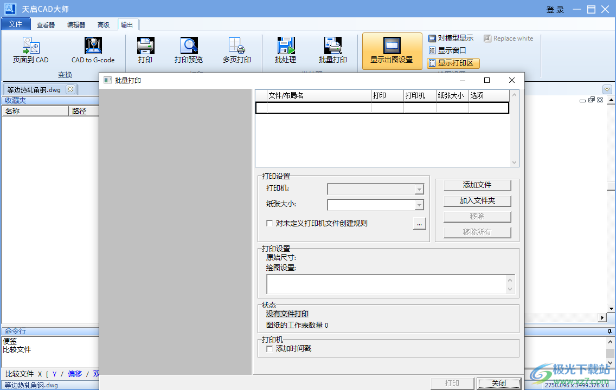
Task: Toggle the 显示出图设置 plot settings button
Action: 392,51
